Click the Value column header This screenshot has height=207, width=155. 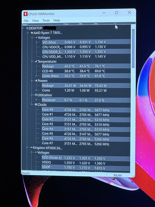pyautogui.click(x=72, y=24)
